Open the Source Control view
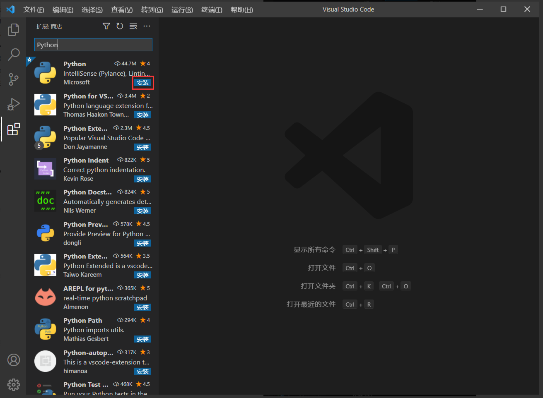Image resolution: width=543 pixels, height=398 pixels. pyautogui.click(x=14, y=79)
